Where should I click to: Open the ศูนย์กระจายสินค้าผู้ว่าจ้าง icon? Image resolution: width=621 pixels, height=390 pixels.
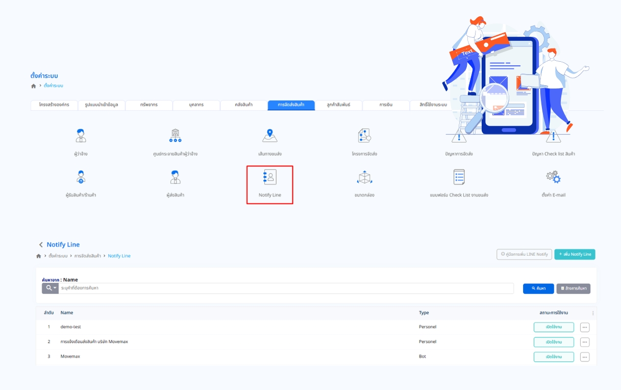175,136
